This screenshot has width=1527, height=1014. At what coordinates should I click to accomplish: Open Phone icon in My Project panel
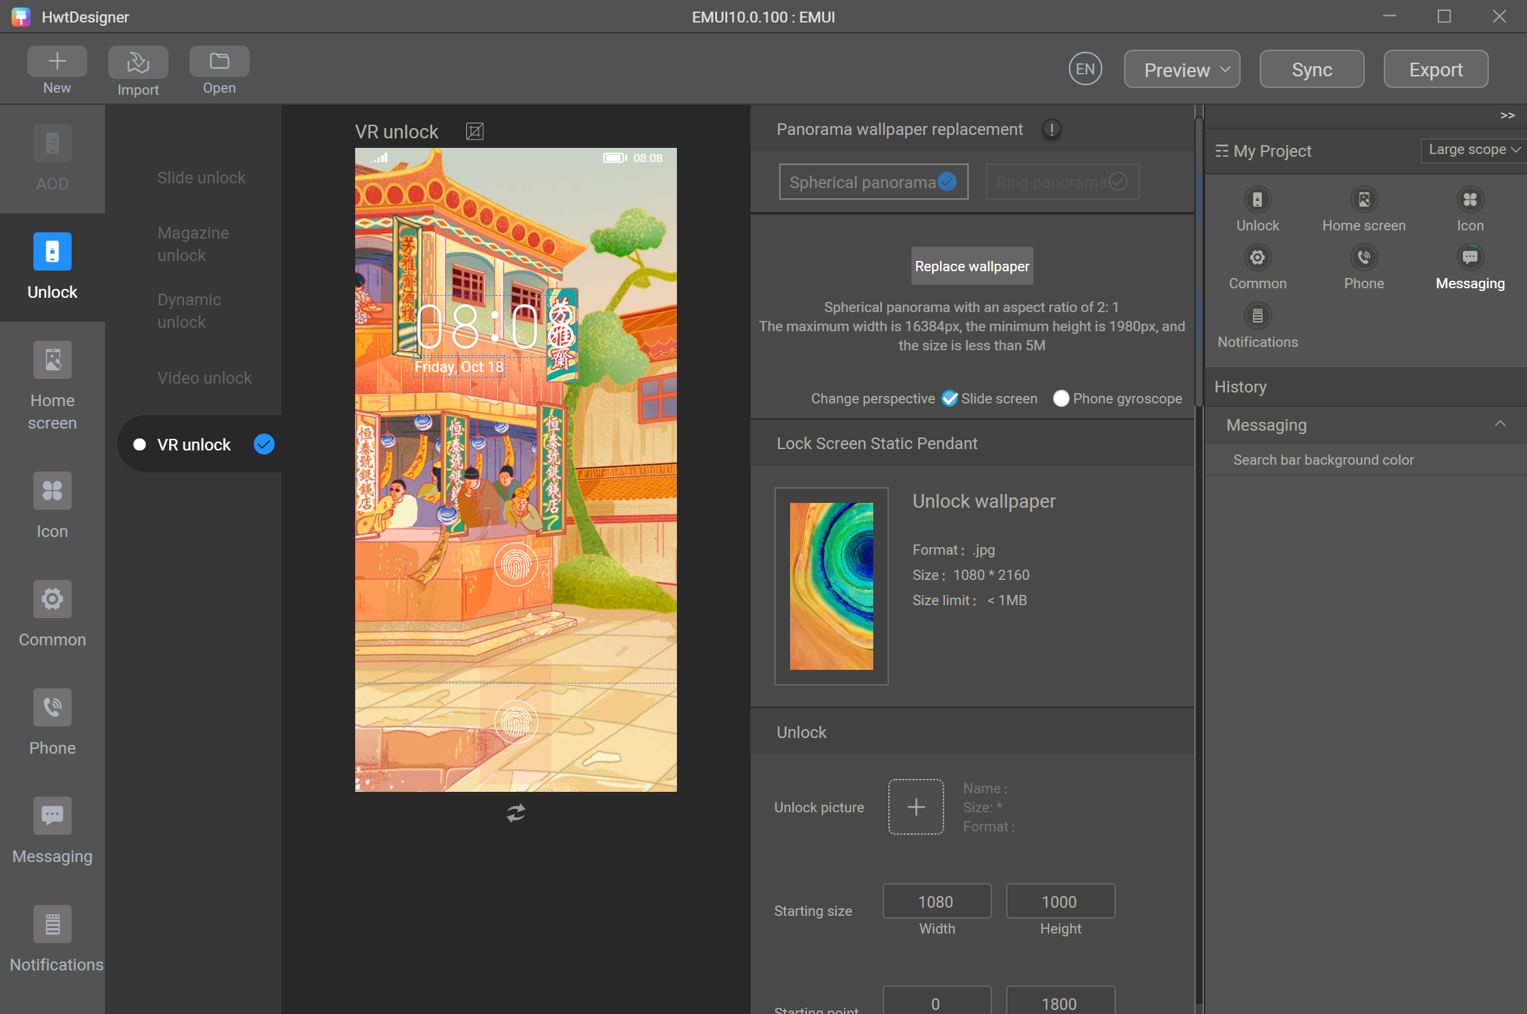(1363, 258)
